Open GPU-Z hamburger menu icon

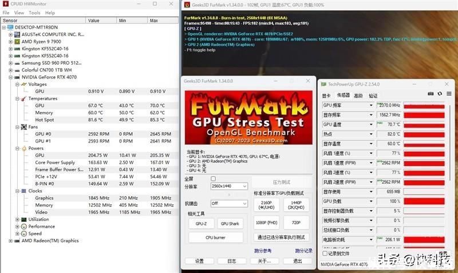coord(449,94)
